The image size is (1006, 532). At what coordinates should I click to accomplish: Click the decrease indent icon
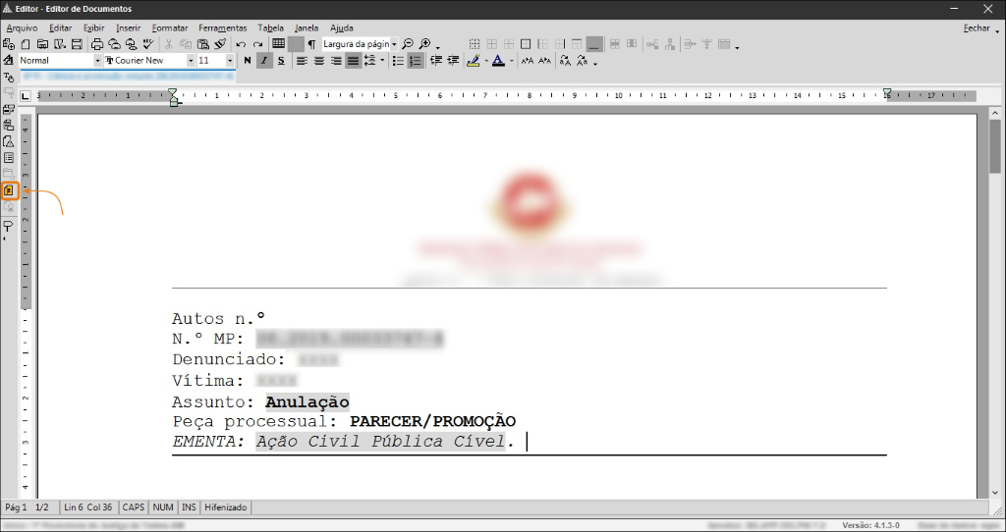436,61
